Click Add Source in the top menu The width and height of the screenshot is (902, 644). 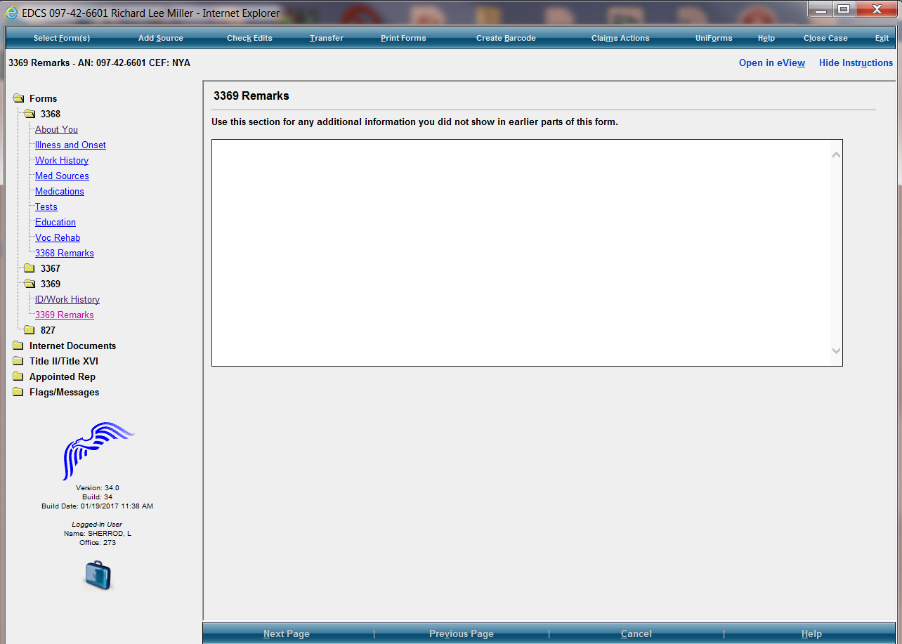[161, 38]
